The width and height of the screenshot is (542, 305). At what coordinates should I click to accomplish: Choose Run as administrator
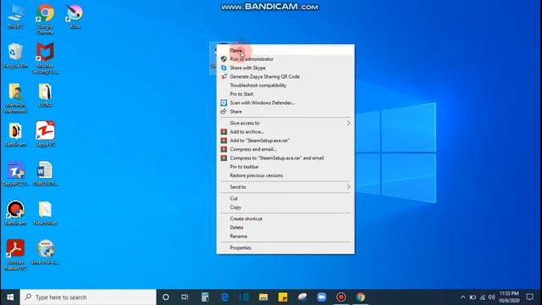[x=285, y=59]
